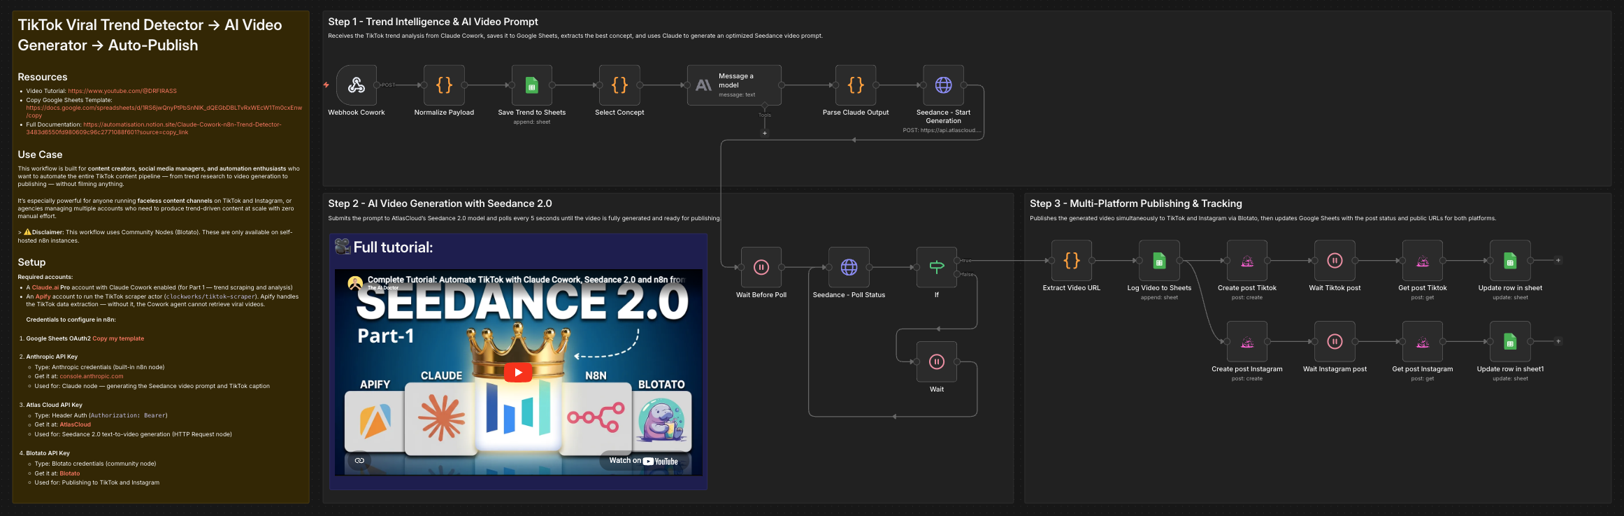Open the Wait Before Poll node
Viewport: 1624px width, 516px height.
761,267
